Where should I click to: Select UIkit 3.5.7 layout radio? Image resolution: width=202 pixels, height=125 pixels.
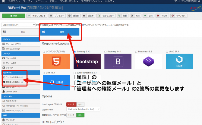coord(44,73)
